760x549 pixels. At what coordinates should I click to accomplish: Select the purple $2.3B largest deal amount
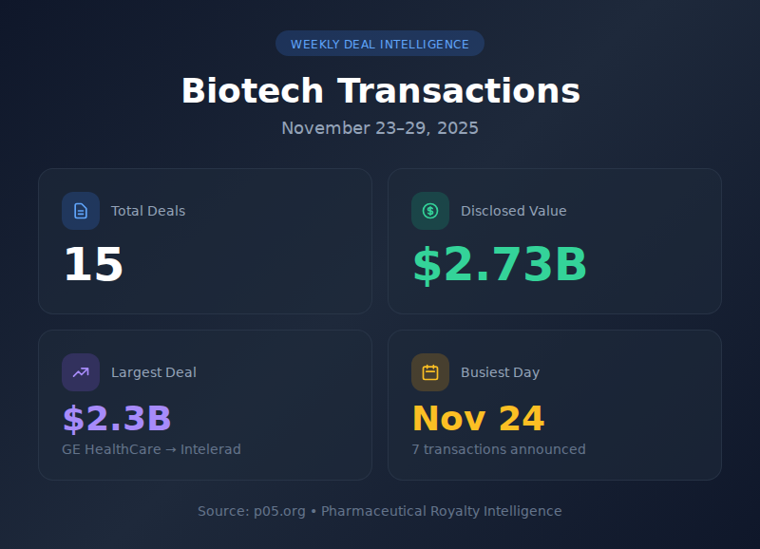pos(117,419)
